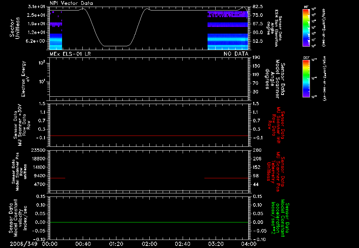This screenshot has height=248, width=359.
Task: Click the '4700' scanner position tick value
Action: (40, 184)
